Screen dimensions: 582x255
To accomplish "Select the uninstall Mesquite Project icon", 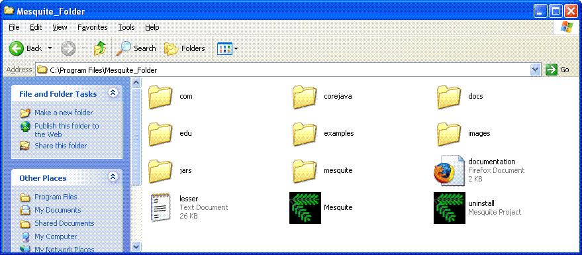I will [450, 208].
